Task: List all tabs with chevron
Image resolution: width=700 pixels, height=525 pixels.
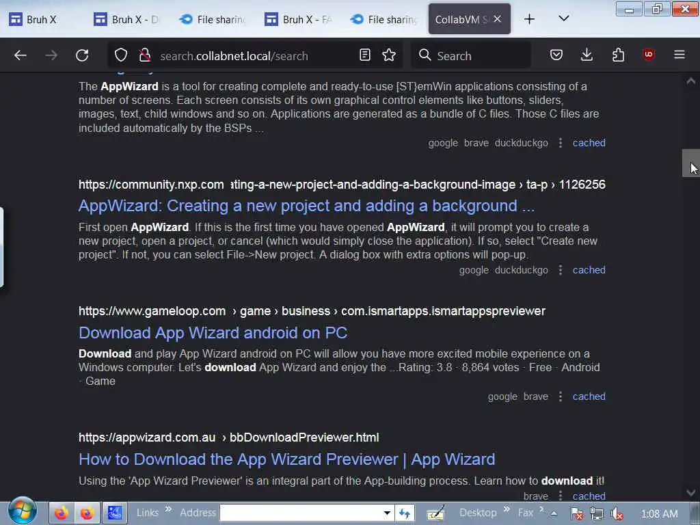Action: pos(564,18)
